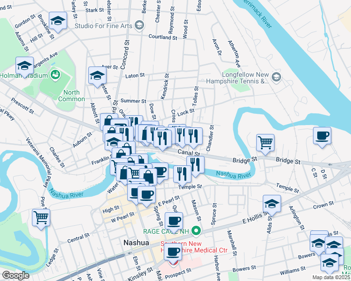The image size is (351, 281).
Task: Open the Holman Stadium green pin
Action: pyautogui.click(x=55, y=75)
